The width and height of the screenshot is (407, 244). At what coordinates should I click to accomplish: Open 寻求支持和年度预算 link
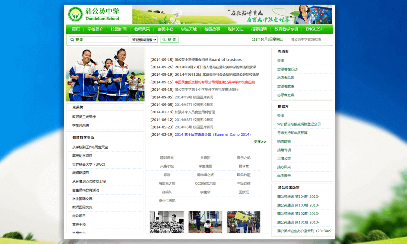tap(292, 133)
